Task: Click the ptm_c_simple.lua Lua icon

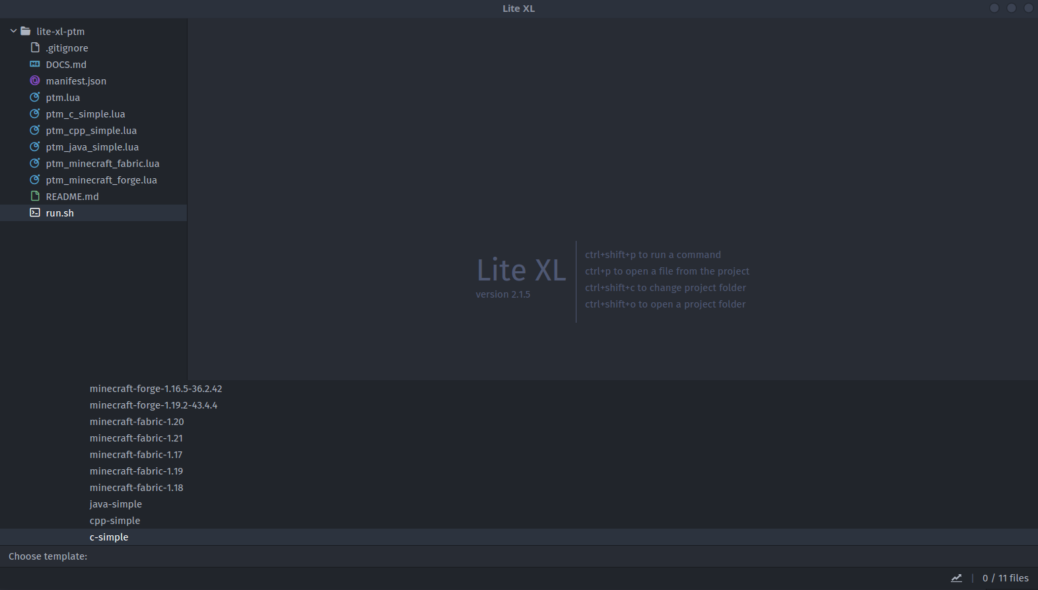Action: [35, 114]
